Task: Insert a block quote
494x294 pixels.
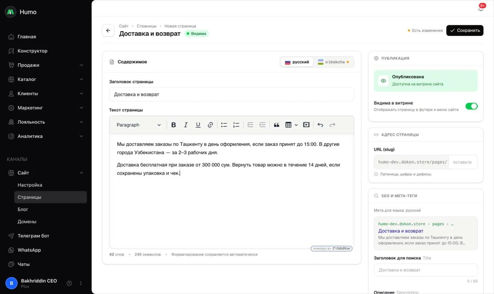Action: coord(276,125)
